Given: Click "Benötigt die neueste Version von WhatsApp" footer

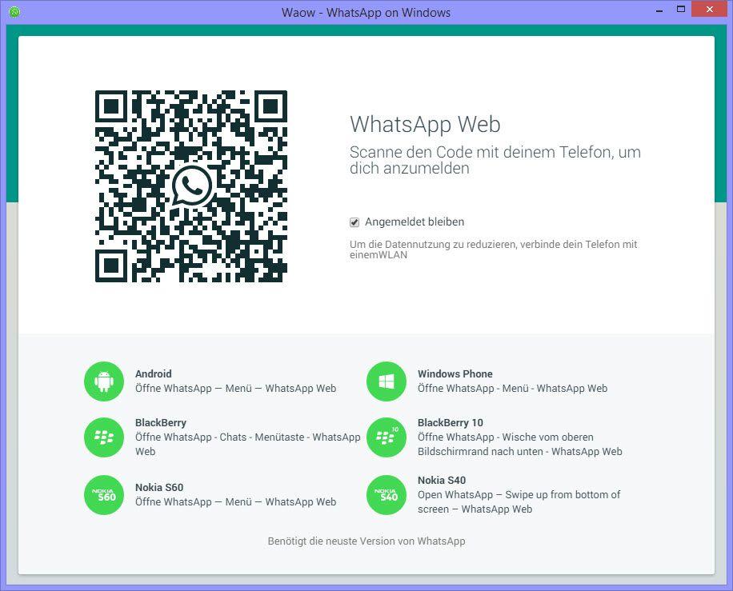Looking at the screenshot, I should pos(366,541).
